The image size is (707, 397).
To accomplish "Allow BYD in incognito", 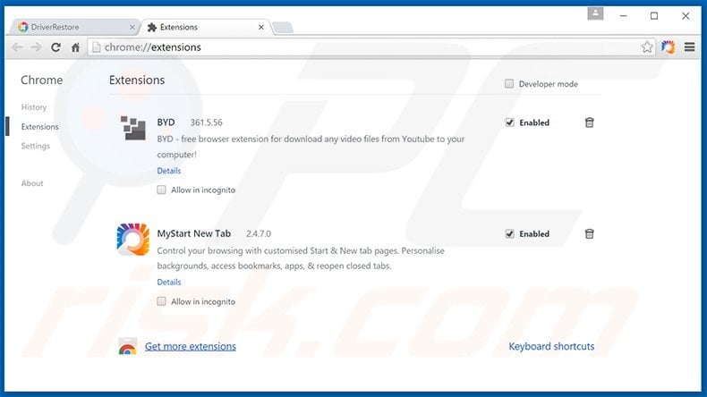I will point(161,190).
